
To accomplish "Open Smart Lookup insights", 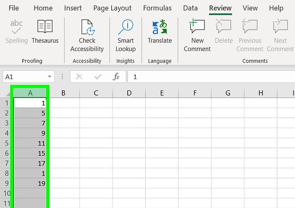I will tap(126, 27).
